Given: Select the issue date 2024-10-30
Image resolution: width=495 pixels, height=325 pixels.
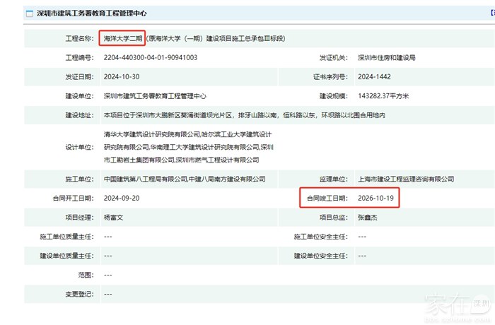Looking at the screenshot, I should [122, 77].
